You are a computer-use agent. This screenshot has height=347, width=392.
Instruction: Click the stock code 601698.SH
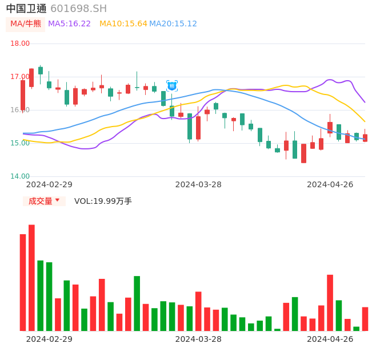[78, 9]
